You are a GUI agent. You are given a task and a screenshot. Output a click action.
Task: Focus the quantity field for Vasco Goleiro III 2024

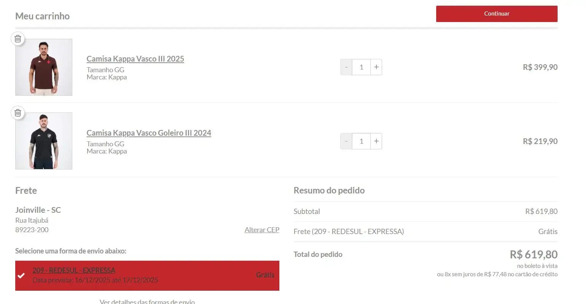361,141
